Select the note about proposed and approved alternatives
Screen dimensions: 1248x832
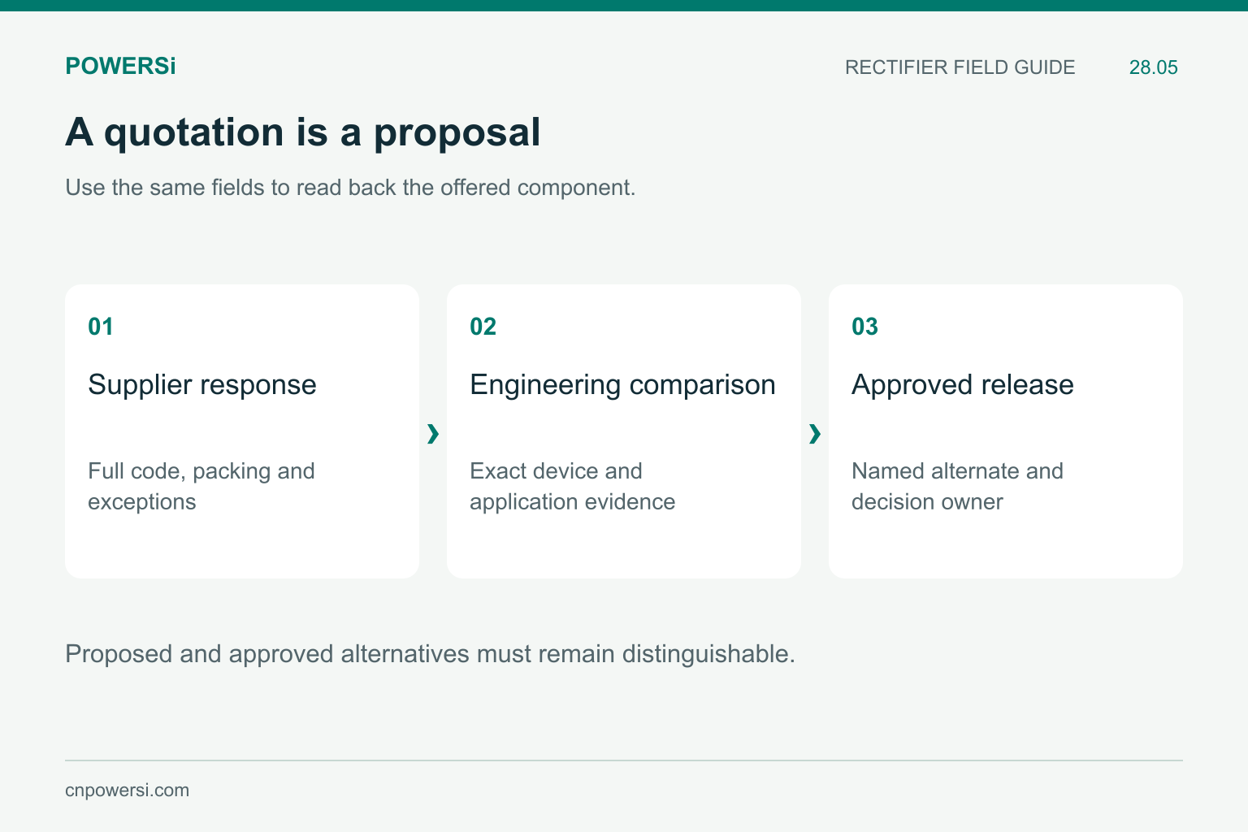pyautogui.click(x=430, y=654)
